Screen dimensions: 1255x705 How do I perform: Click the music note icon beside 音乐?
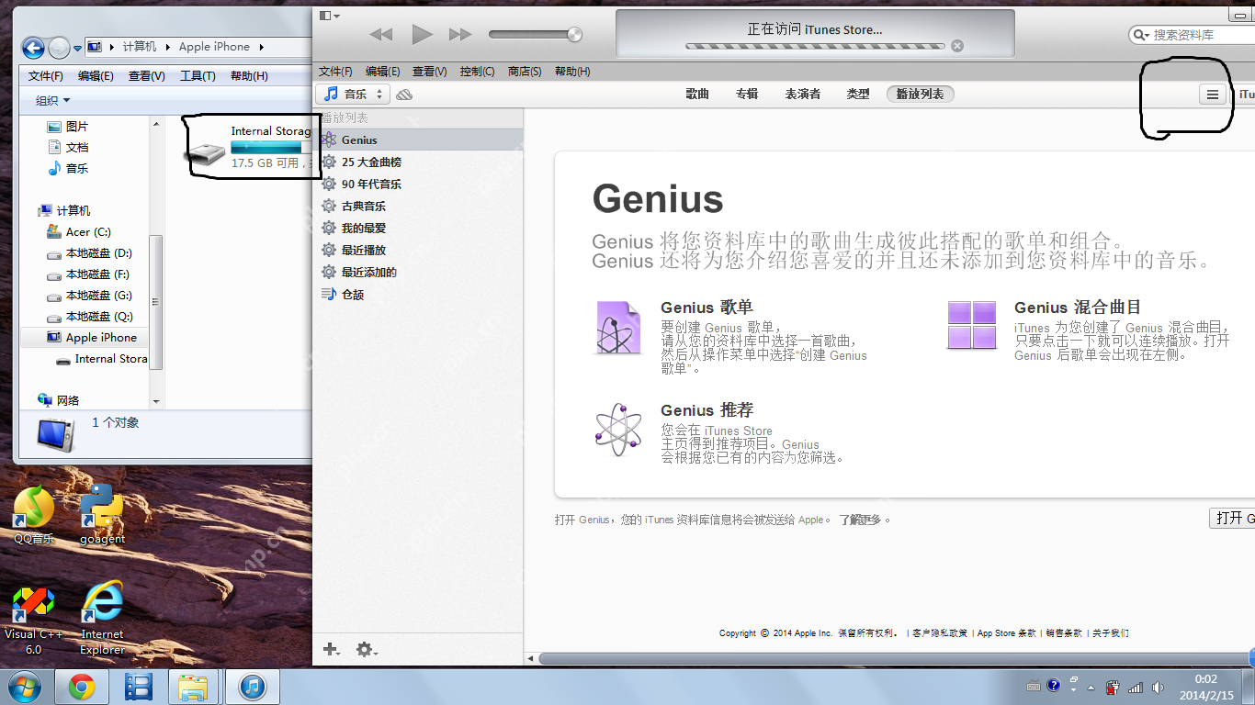click(x=332, y=93)
